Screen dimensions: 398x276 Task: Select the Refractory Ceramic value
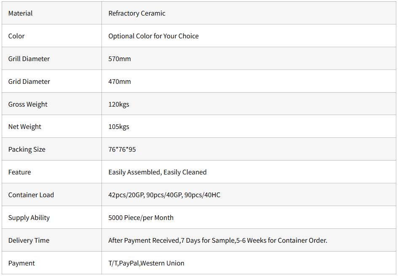[x=137, y=13]
